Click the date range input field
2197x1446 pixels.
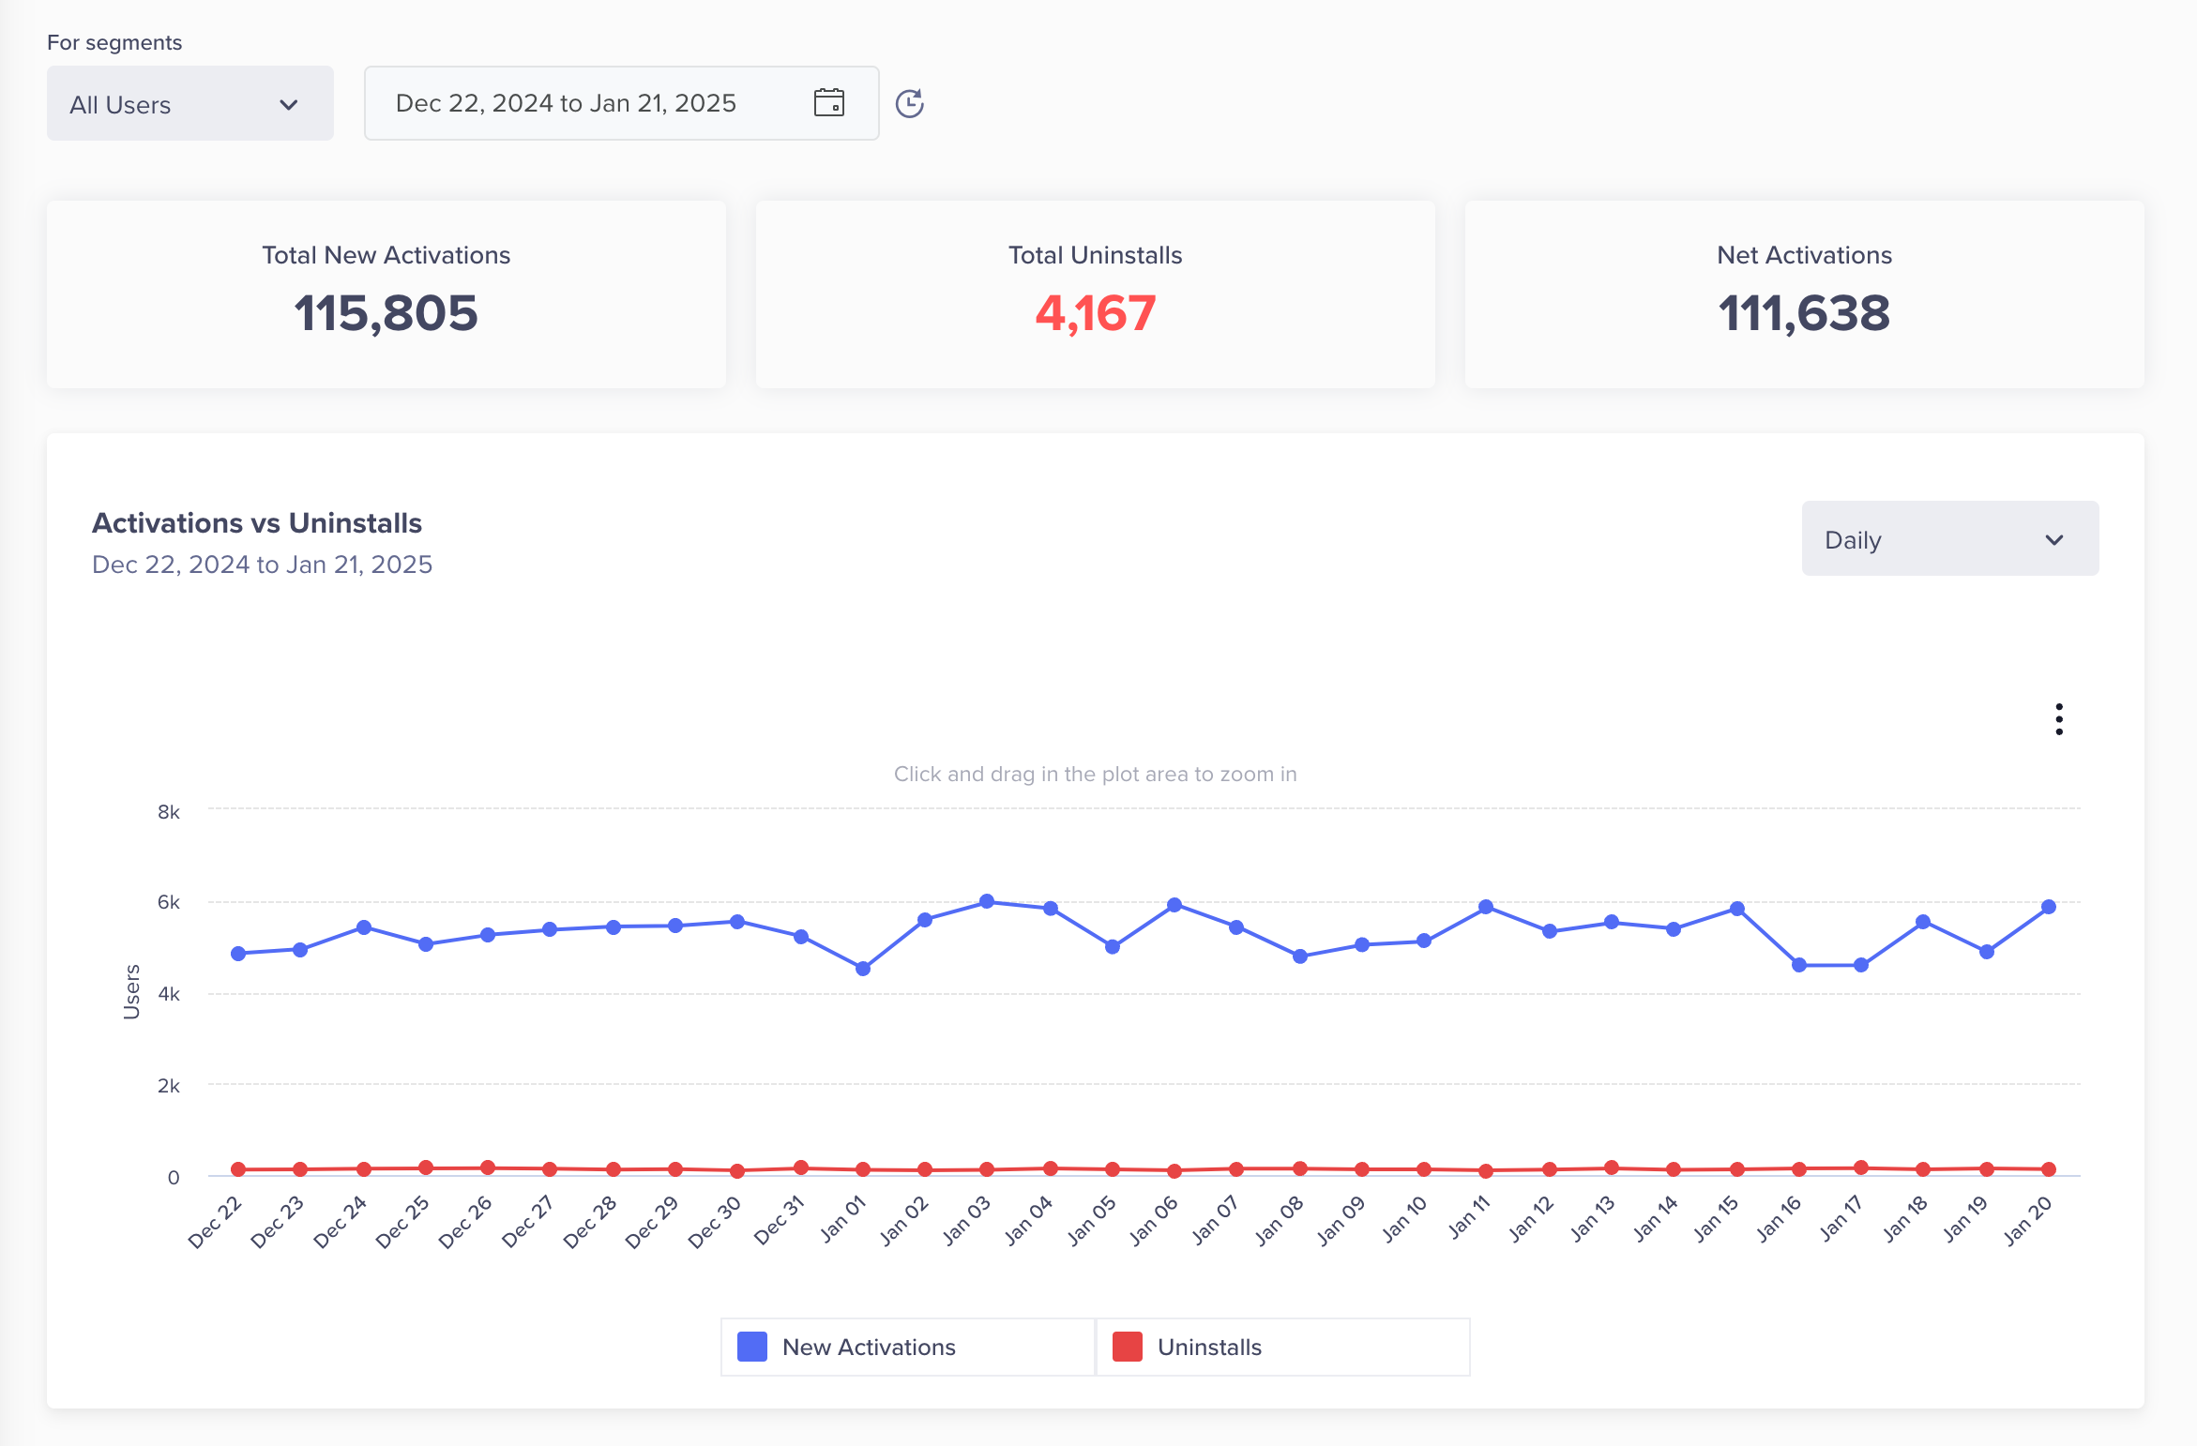tap(621, 103)
